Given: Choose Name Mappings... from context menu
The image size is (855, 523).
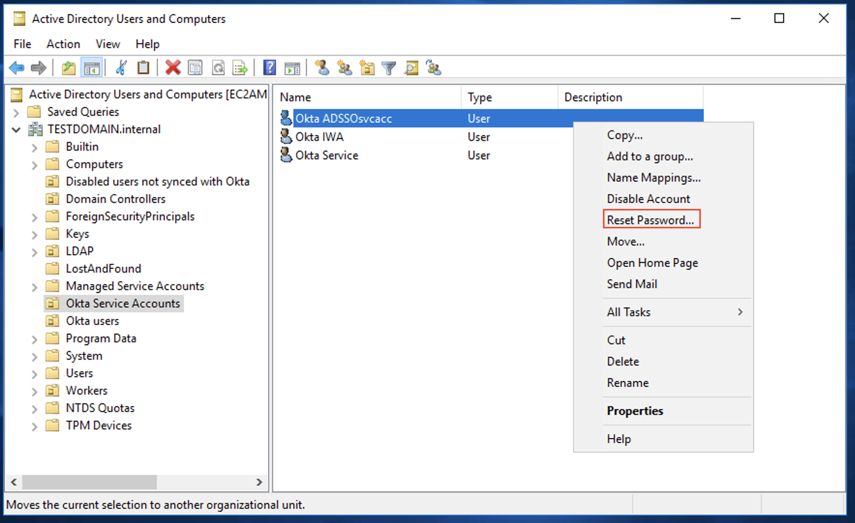Looking at the screenshot, I should click(x=654, y=178).
